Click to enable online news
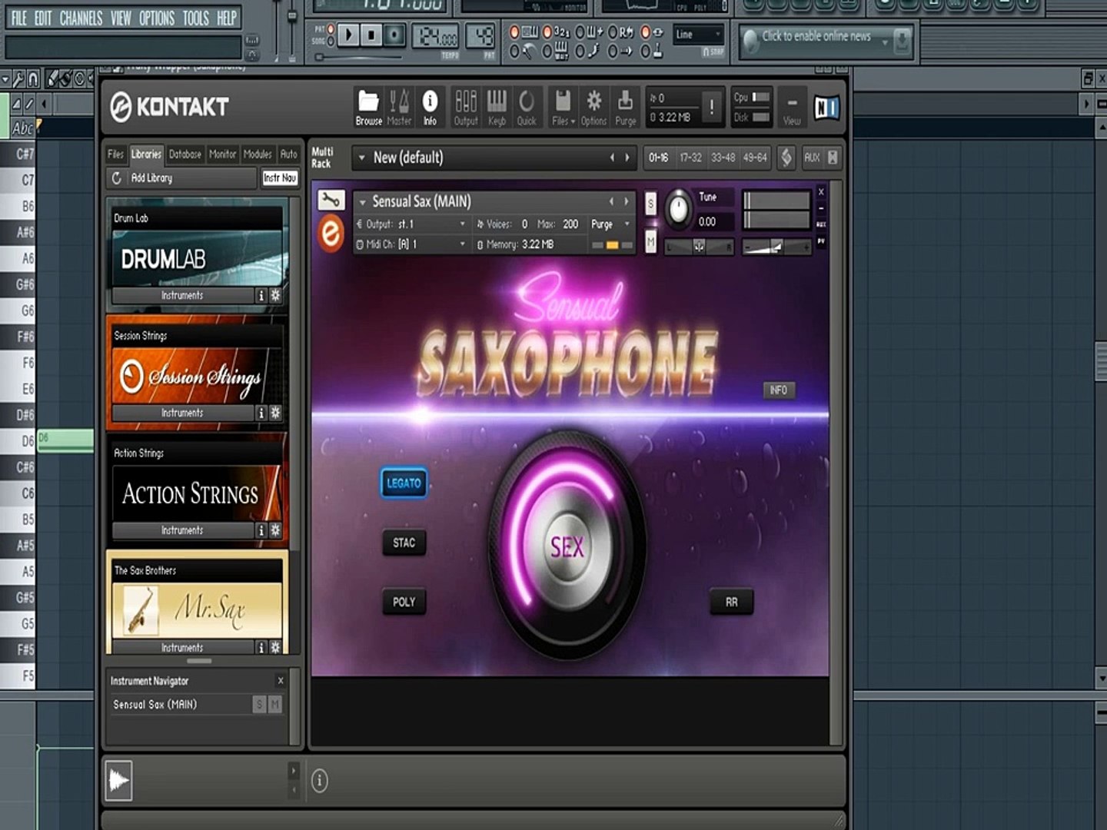 (x=816, y=36)
